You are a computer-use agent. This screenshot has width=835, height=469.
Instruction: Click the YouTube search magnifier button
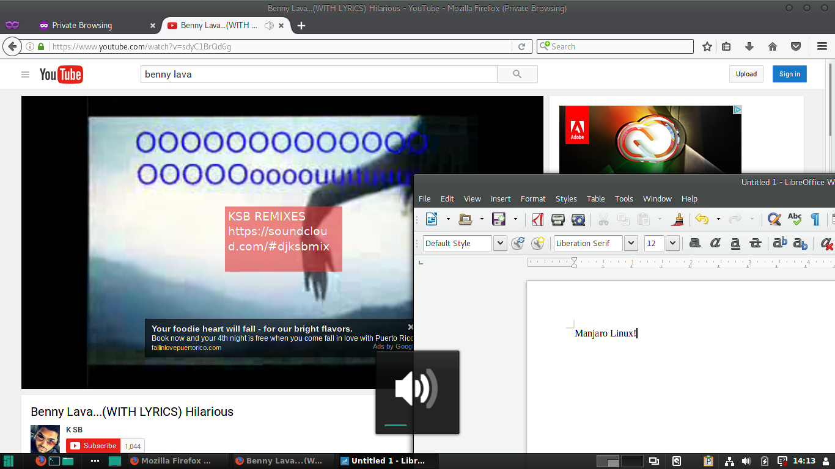point(517,75)
